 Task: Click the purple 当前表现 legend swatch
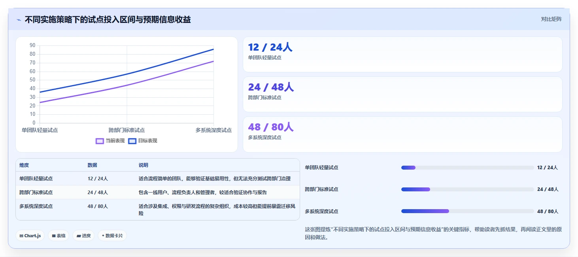click(100, 141)
